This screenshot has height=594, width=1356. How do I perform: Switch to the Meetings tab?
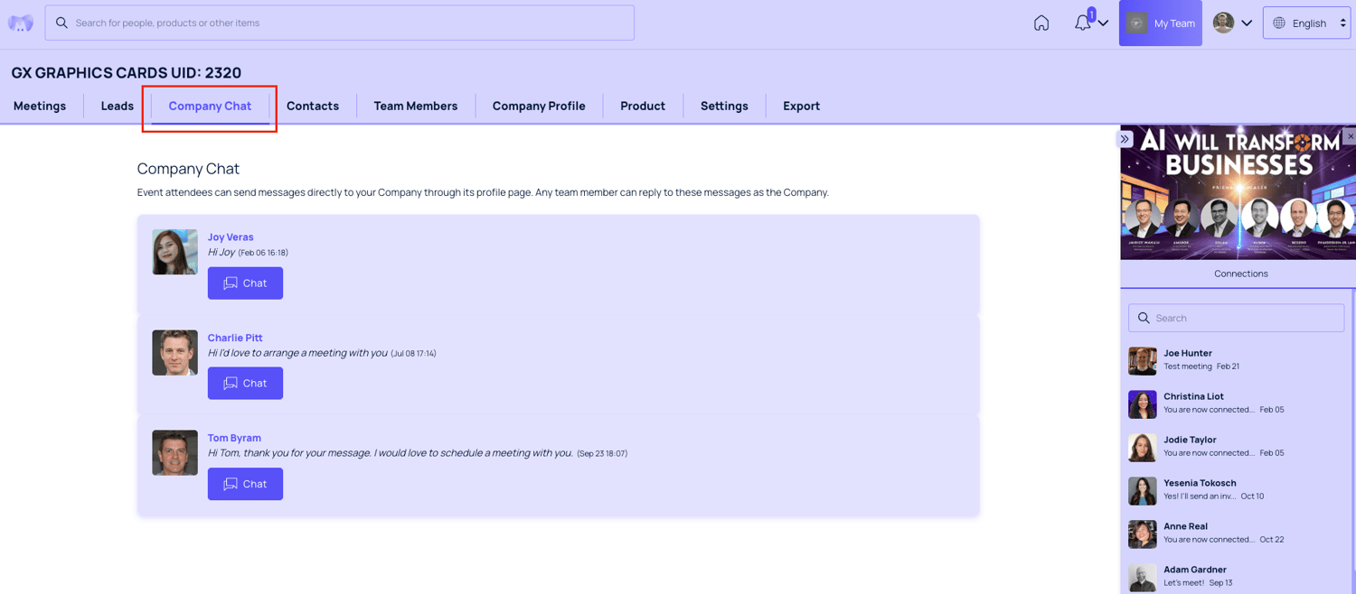point(40,106)
